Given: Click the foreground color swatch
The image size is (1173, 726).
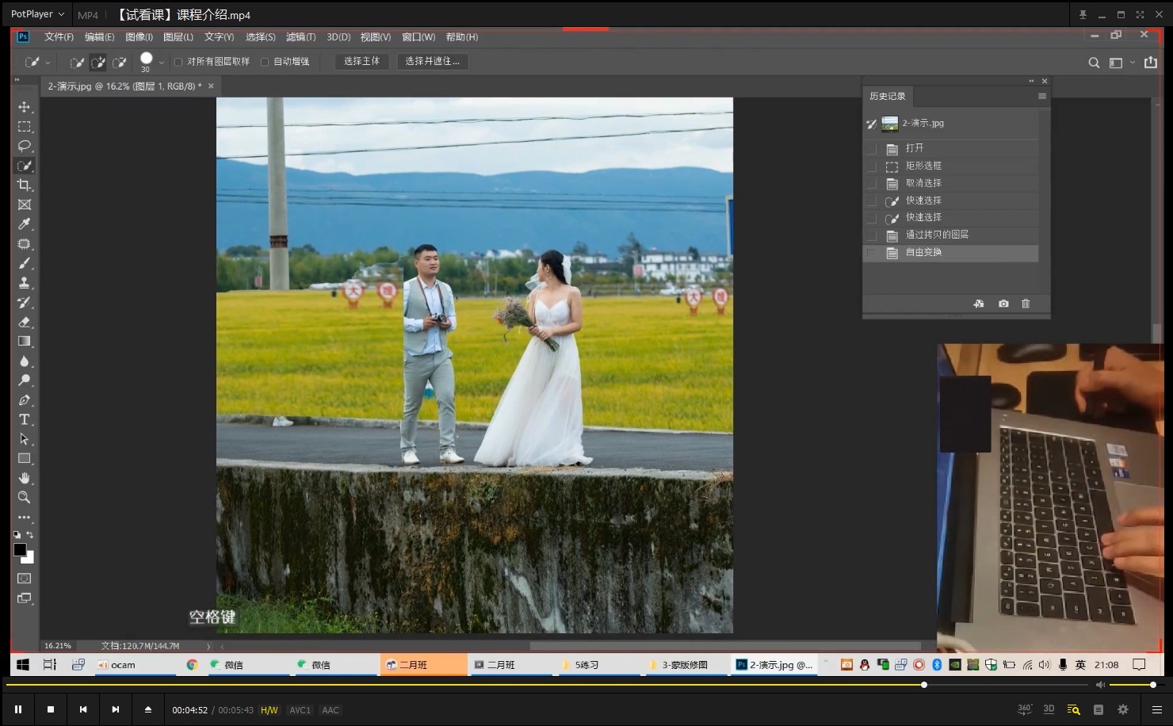Looking at the screenshot, I should tap(20, 549).
